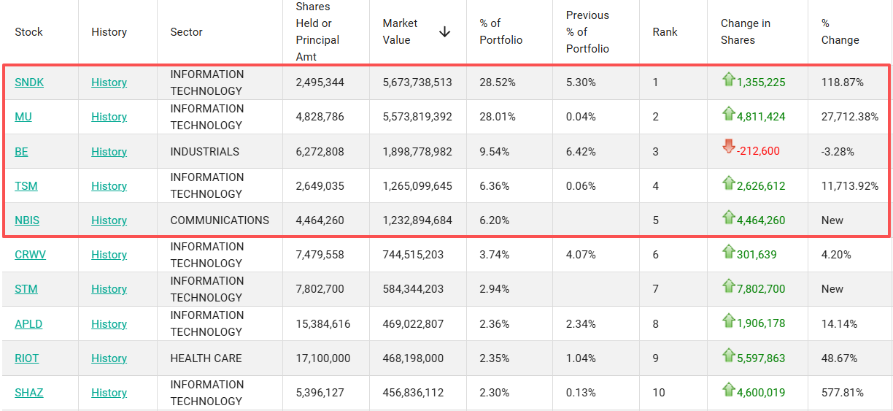
Task: Open the MU stock ticker link
Action: click(23, 117)
